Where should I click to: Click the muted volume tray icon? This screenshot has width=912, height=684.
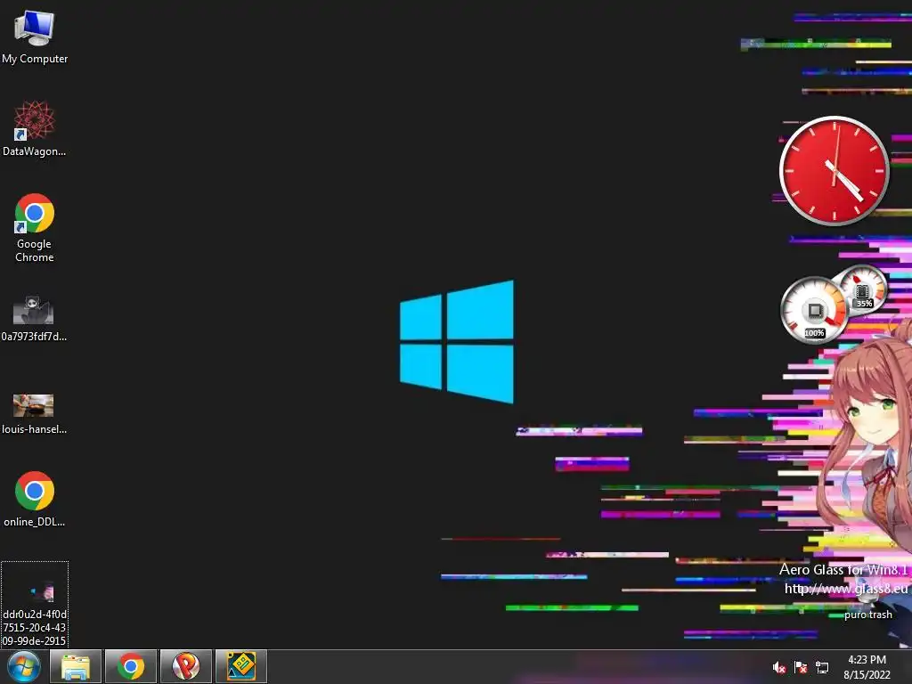779,668
